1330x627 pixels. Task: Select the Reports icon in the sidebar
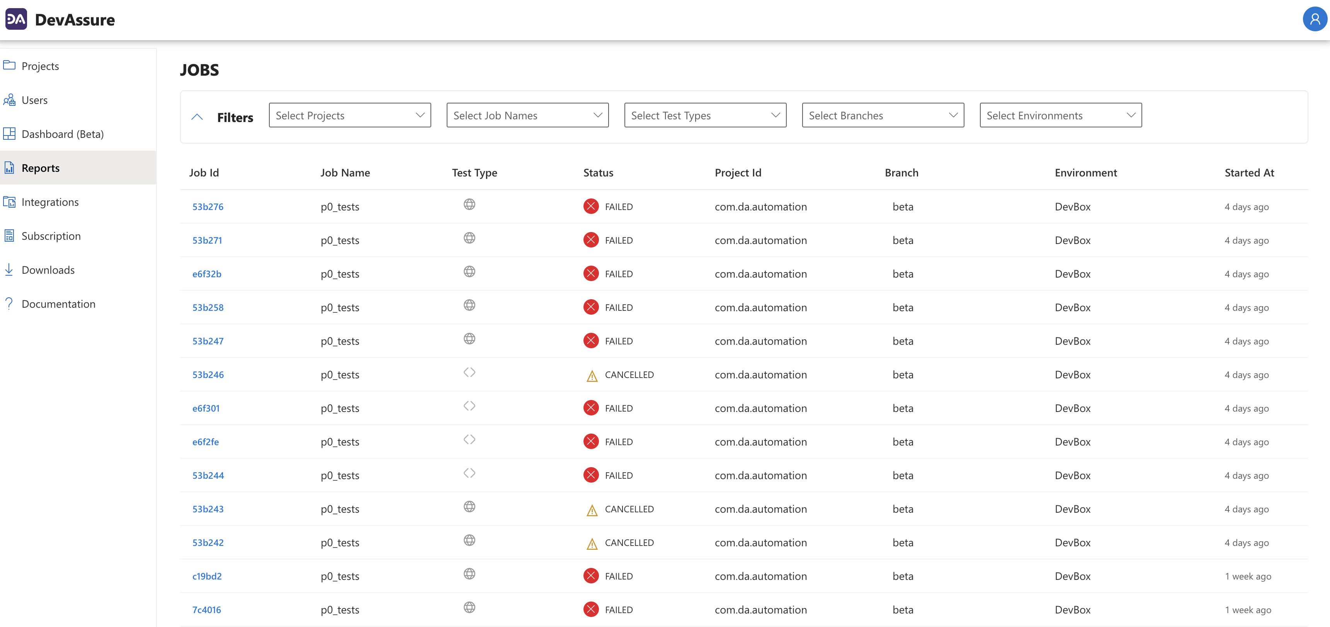pos(9,167)
